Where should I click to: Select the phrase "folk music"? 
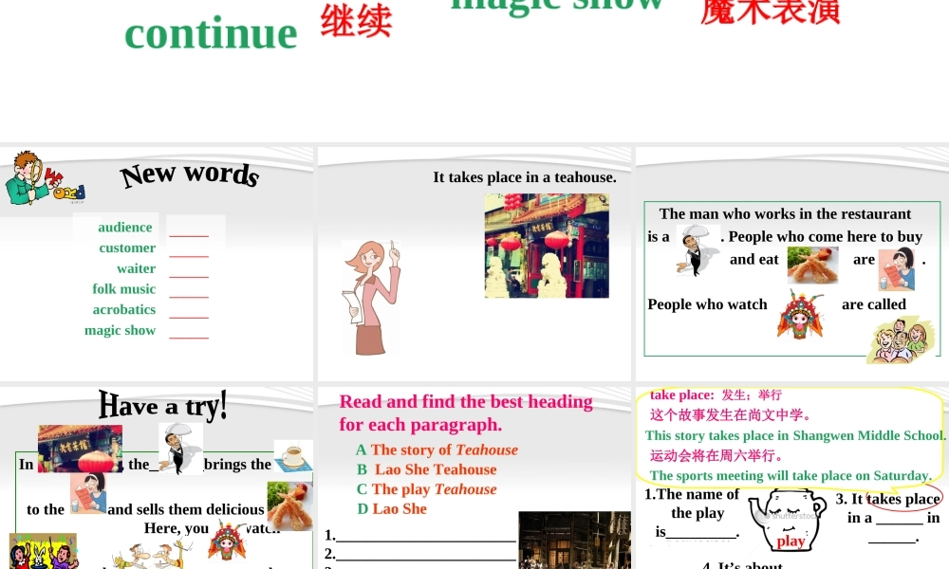[x=124, y=289]
